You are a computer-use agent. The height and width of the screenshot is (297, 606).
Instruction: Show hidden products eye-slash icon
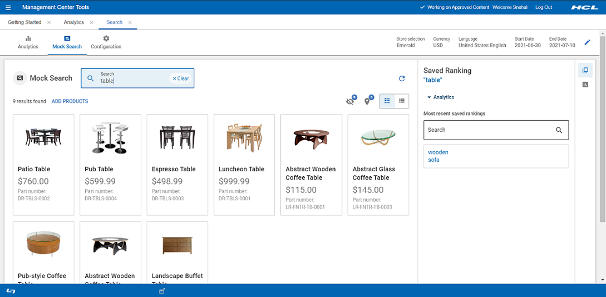[x=350, y=101]
